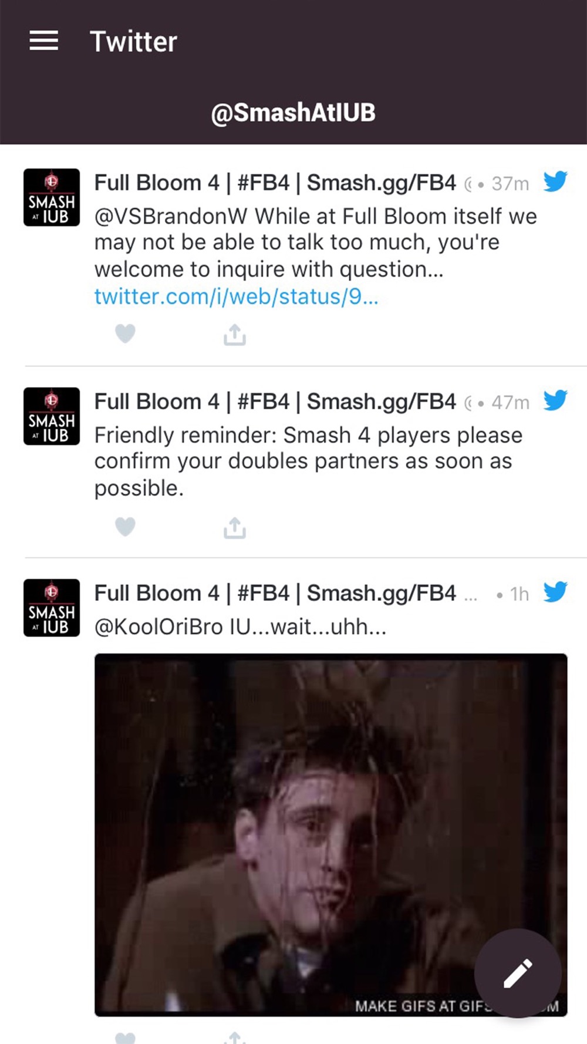Share the 37m @VSBrandonW tweet
The height and width of the screenshot is (1044, 587).
[x=234, y=334]
